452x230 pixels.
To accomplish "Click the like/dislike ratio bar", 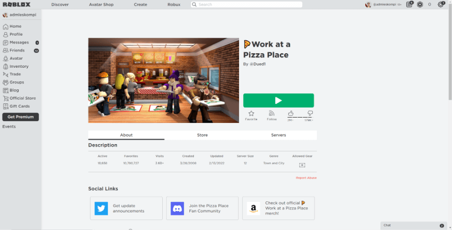I will [300, 118].
